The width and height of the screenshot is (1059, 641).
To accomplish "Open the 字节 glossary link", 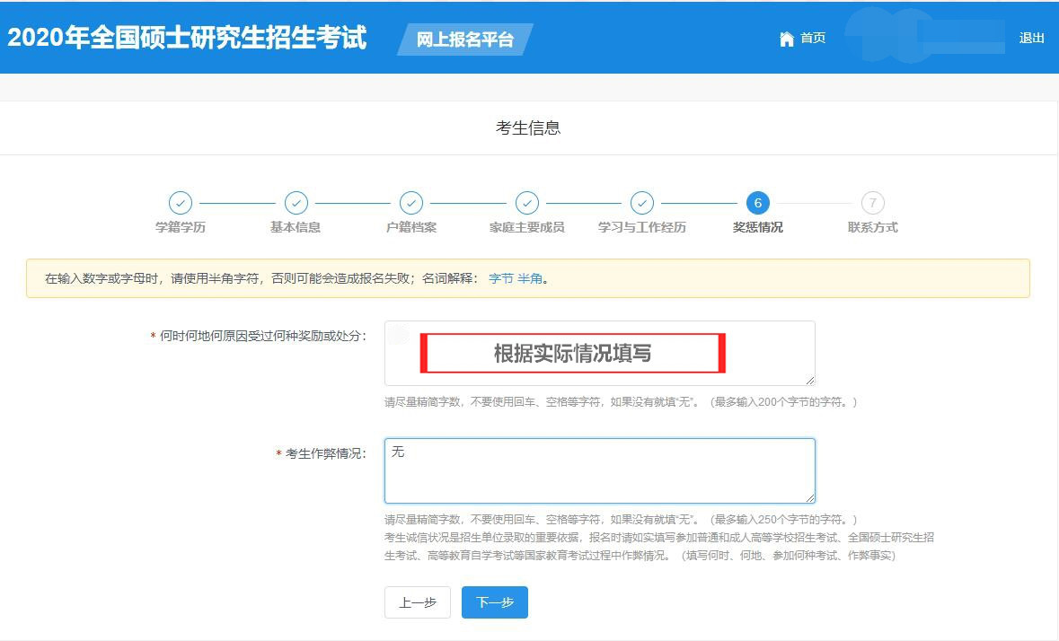I will pos(500,279).
